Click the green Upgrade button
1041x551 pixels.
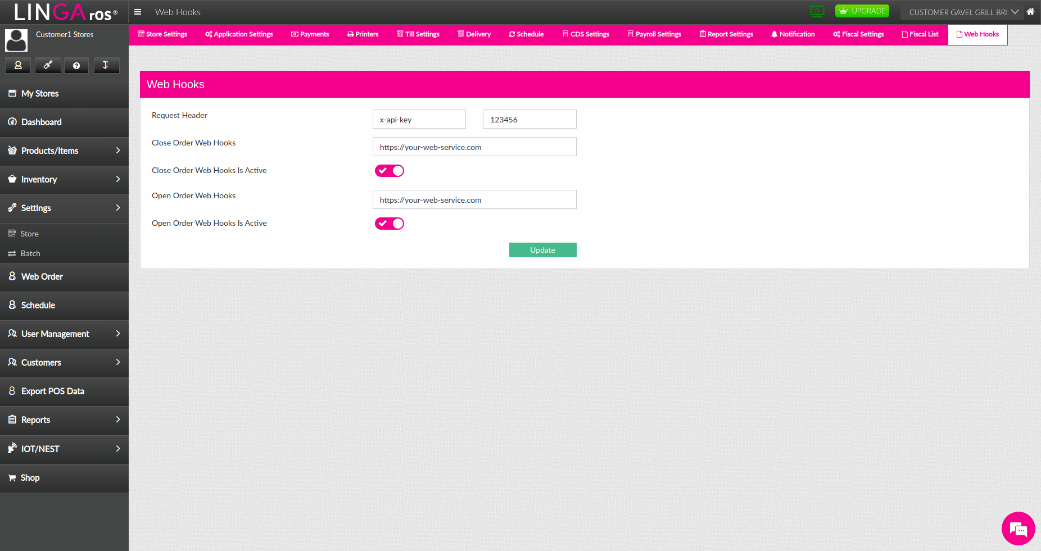(862, 11)
